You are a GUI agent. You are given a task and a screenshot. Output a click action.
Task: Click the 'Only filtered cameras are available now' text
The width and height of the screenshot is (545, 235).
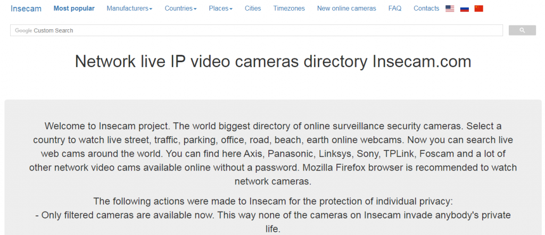[273, 222]
